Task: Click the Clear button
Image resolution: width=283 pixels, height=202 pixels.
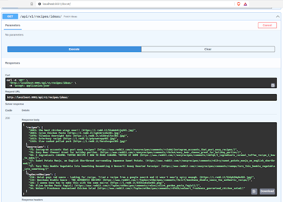Action: click(208, 49)
